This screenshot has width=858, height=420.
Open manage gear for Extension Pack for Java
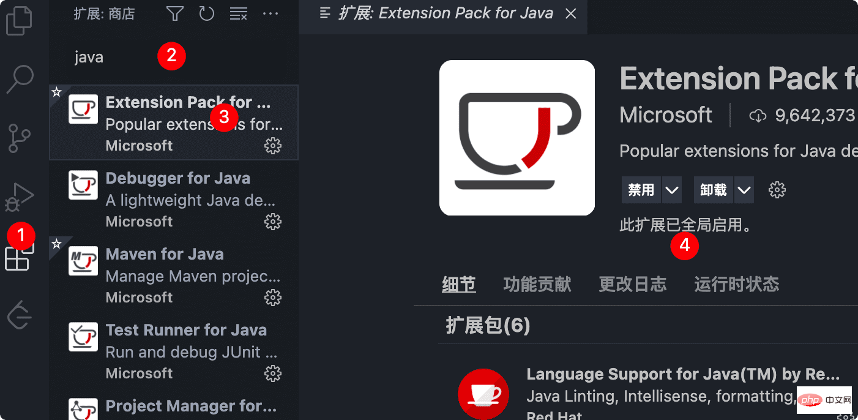272,146
